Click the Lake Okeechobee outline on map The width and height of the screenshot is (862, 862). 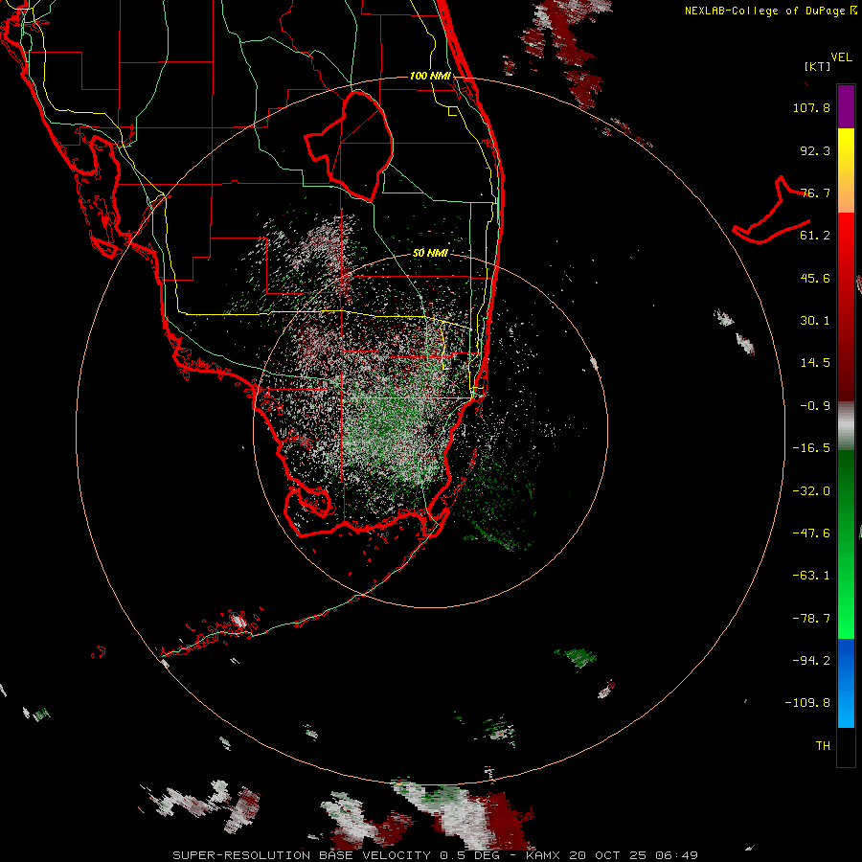[350, 146]
